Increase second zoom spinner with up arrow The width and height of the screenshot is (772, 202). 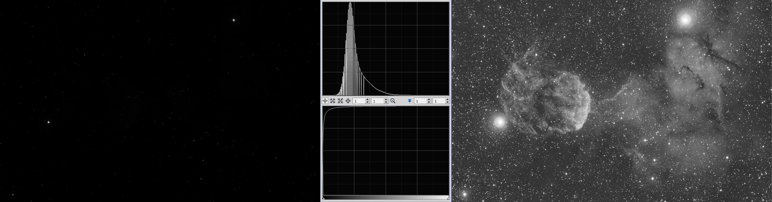(x=386, y=100)
